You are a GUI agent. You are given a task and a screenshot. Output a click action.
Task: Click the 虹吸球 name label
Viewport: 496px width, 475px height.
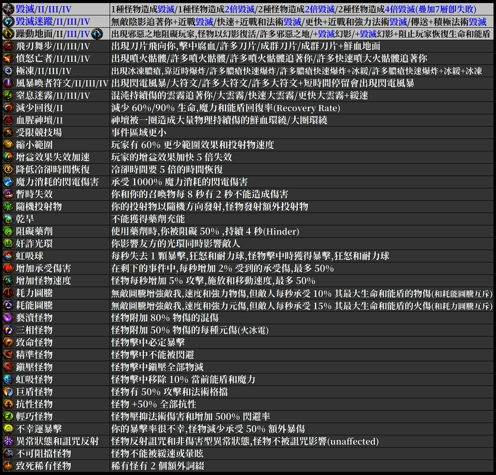30,256
